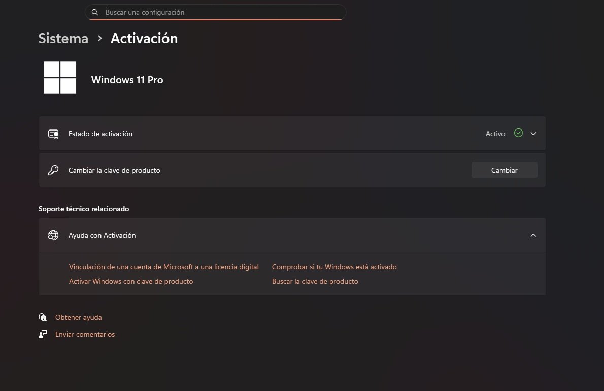Click the Windows logo icon
The image size is (604, 391).
click(x=60, y=78)
